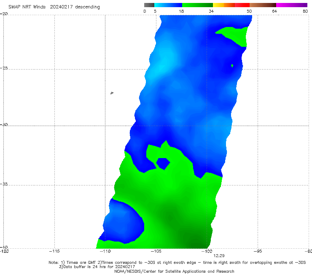Click the title text 'SMAP NRT Winds 20240217 descending'
Viewport: 312px width, 274px height.
[x=54, y=7]
